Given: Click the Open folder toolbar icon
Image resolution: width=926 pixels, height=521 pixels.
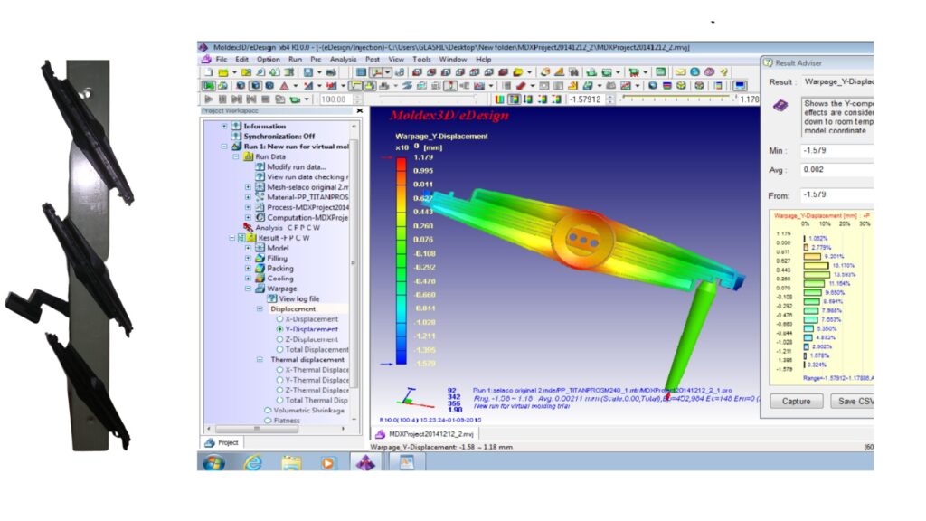Looking at the screenshot, I should pos(222,72).
